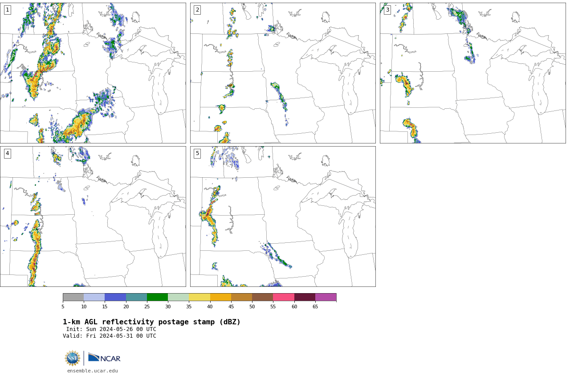Viewport: 570px width, 376px height.
Task: Open ensemble member 1 reflectivity map
Action: tap(93, 73)
